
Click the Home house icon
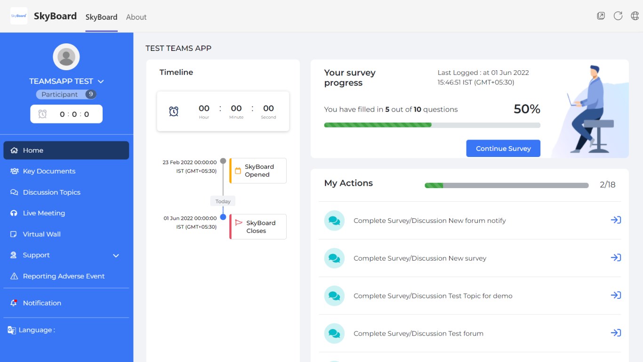(14, 150)
